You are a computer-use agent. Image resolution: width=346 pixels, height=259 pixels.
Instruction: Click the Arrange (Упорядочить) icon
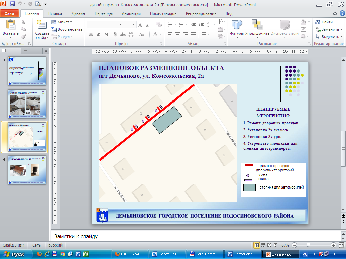pos(257,24)
